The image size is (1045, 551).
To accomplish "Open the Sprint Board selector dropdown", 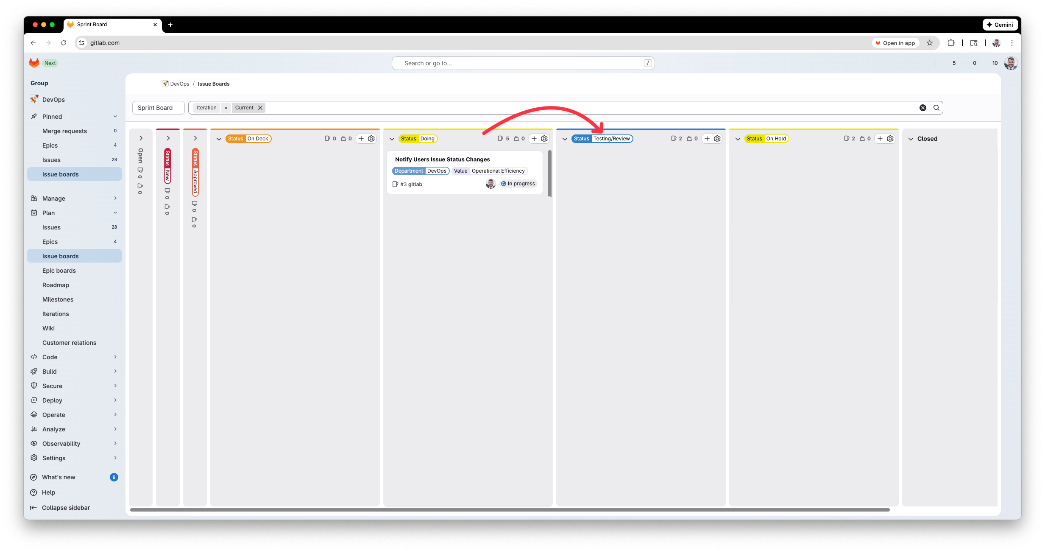I will click(x=158, y=108).
